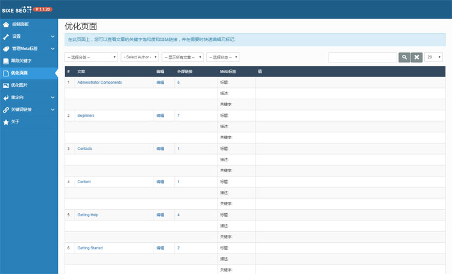Click the picture icon for 优化图片
Image resolution: width=452 pixels, height=274 pixels.
tap(6, 86)
